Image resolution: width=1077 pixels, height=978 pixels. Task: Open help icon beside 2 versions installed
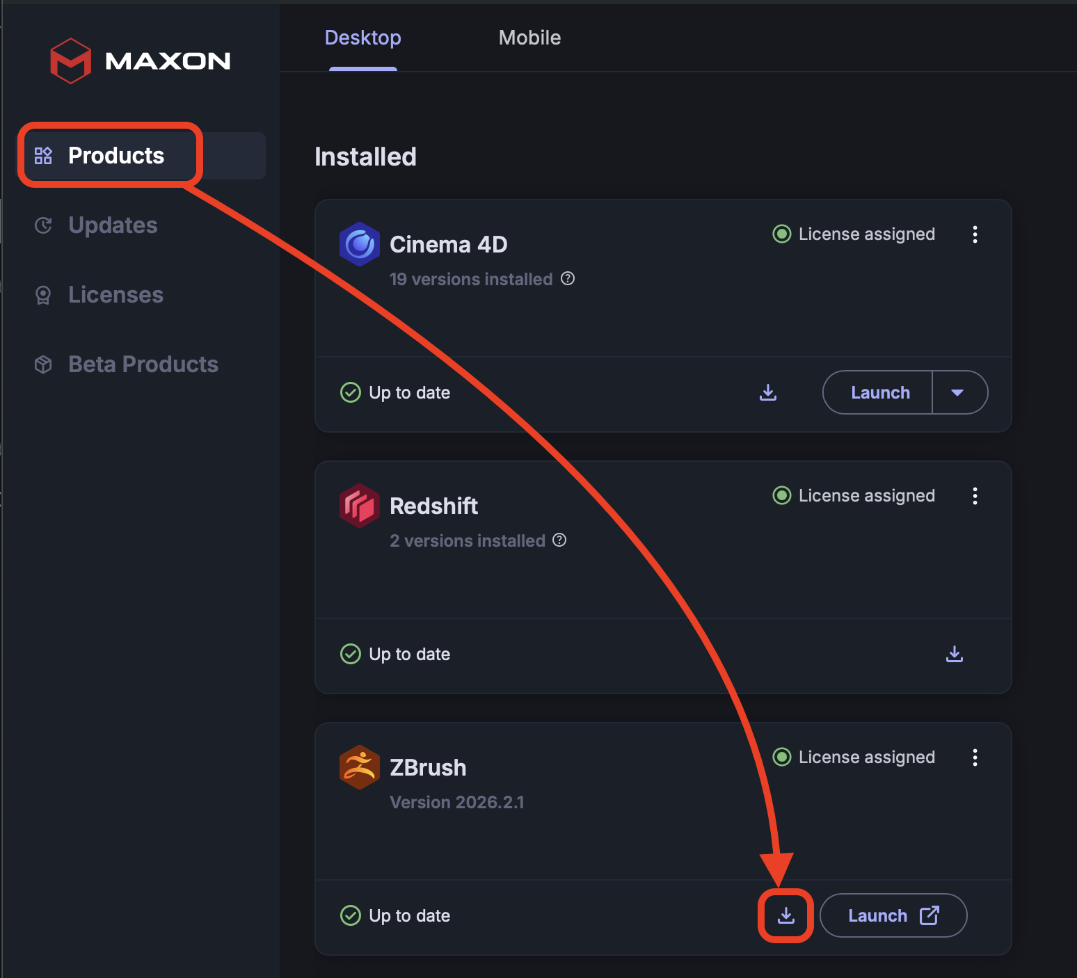(559, 540)
